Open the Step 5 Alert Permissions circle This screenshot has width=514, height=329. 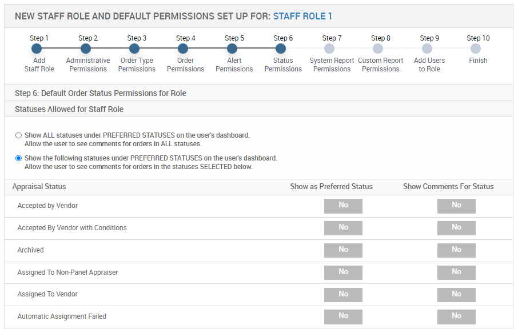click(x=232, y=49)
